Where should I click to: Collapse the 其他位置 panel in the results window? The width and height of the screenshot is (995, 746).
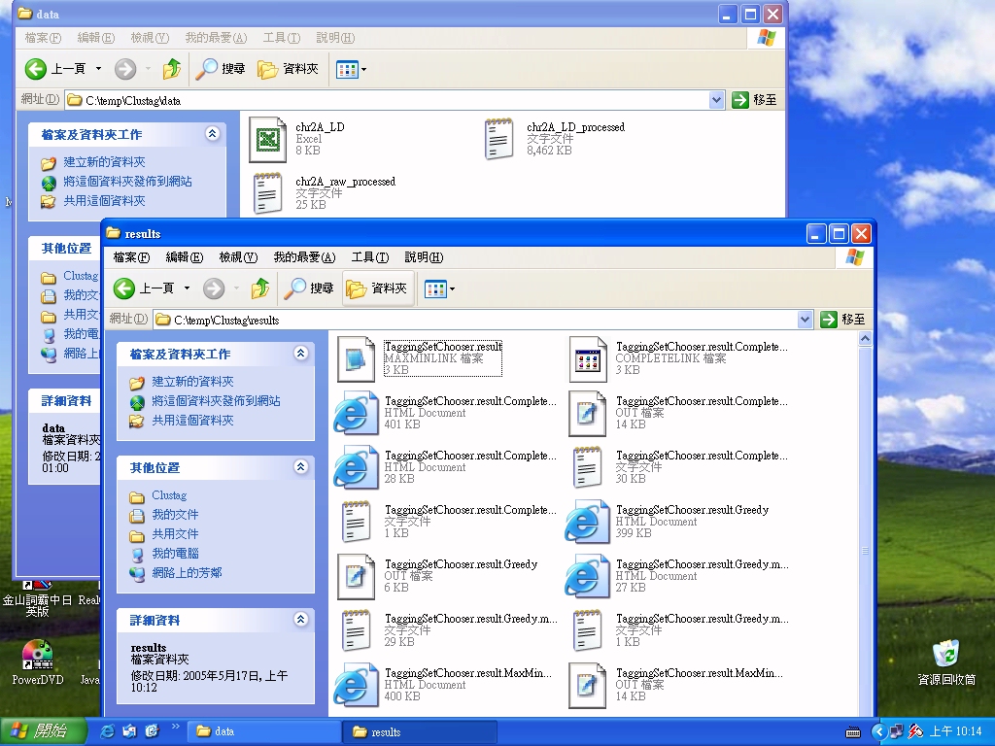301,467
